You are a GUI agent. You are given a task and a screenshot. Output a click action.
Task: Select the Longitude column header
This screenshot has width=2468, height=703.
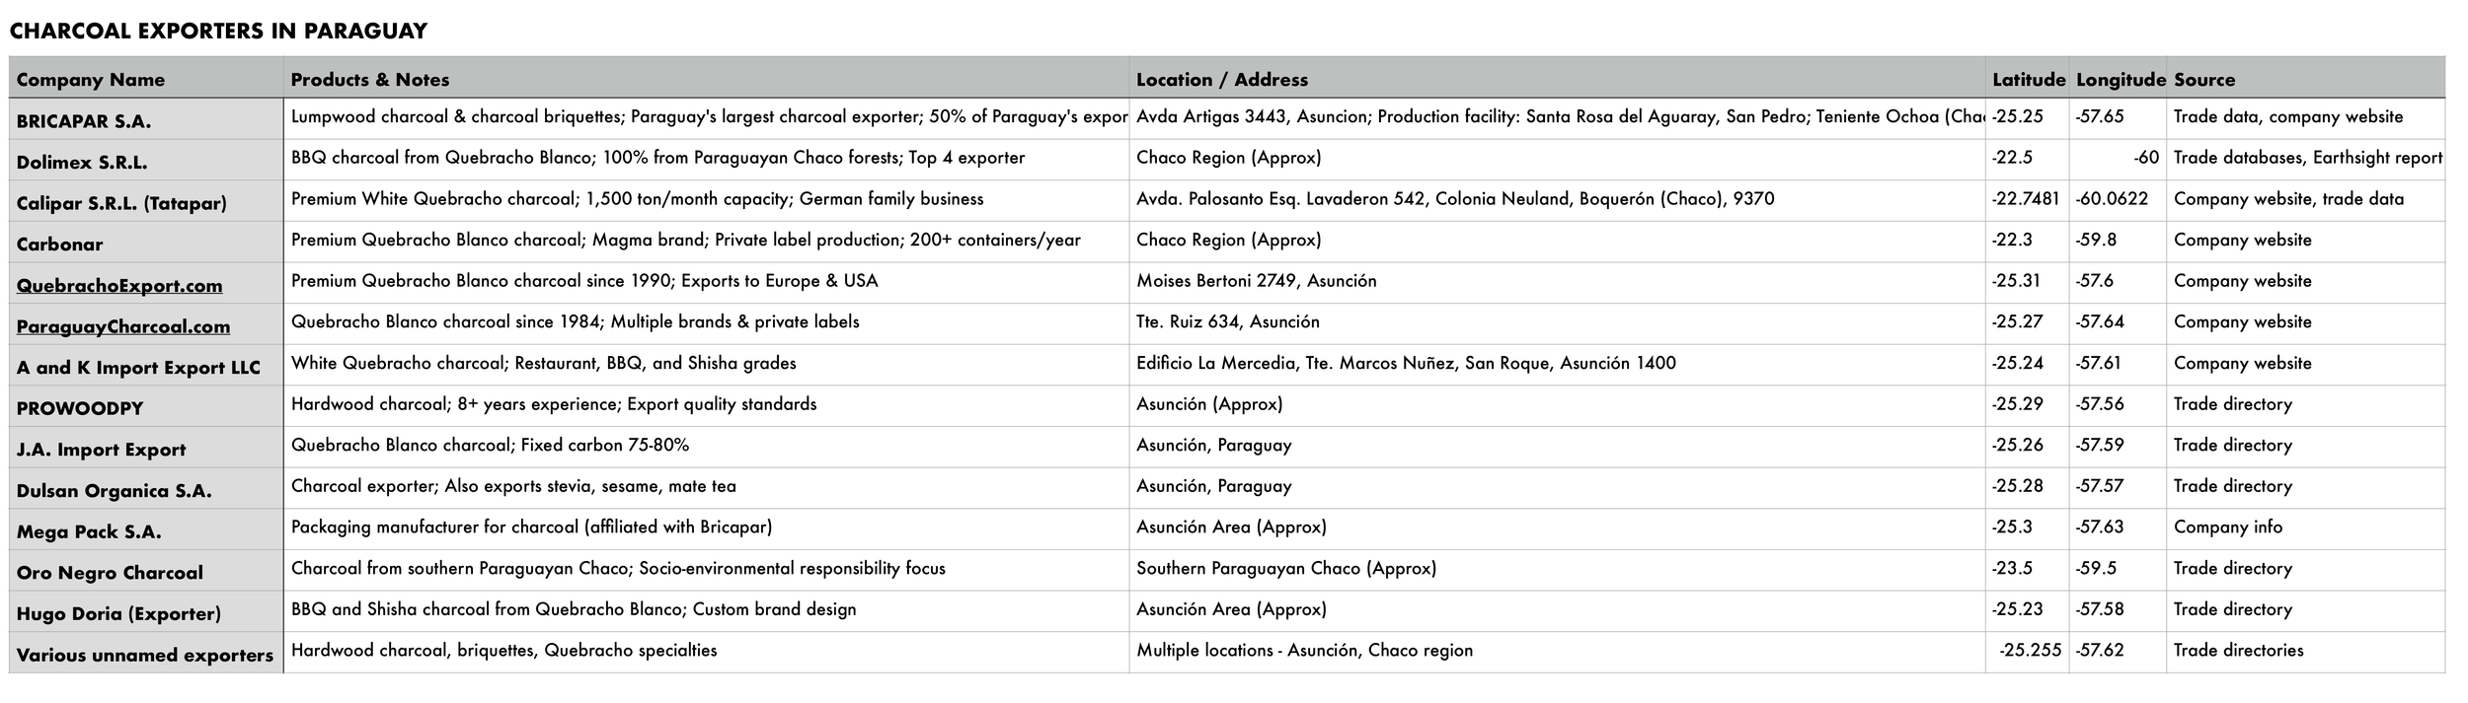[x=2120, y=79]
